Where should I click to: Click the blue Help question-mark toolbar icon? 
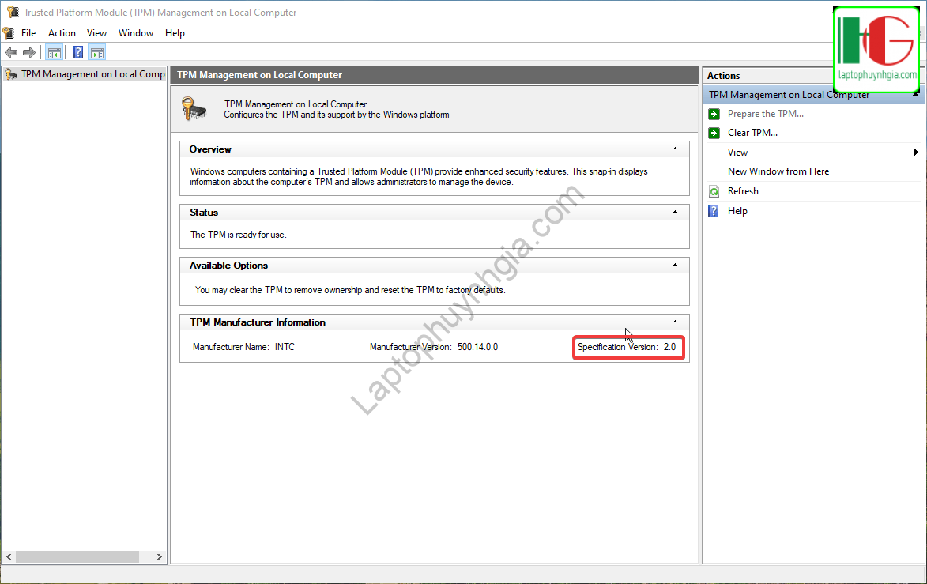(77, 53)
